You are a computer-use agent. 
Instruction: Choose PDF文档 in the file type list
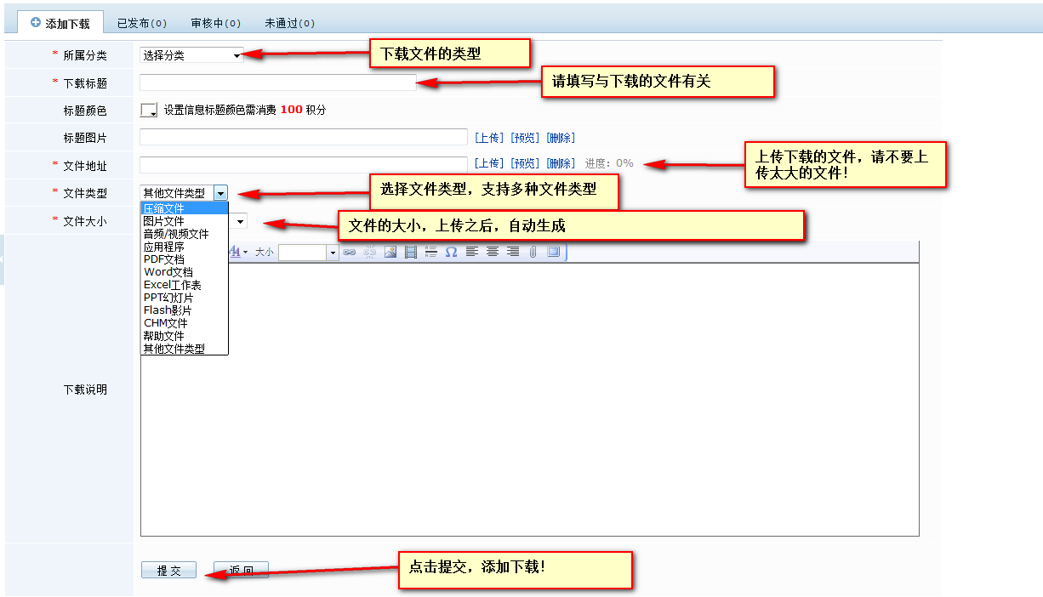(164, 259)
